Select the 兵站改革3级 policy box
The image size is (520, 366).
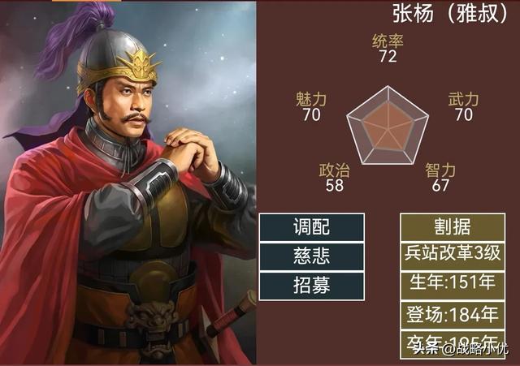click(453, 256)
